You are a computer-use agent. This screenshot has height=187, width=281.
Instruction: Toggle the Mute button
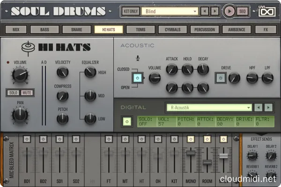point(27,93)
